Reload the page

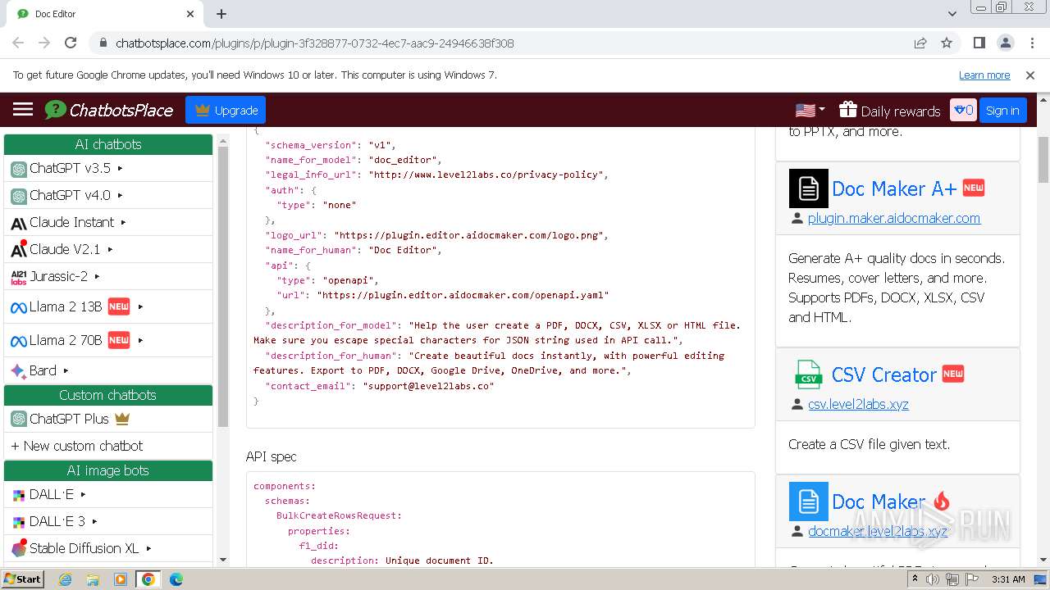pyautogui.click(x=71, y=43)
